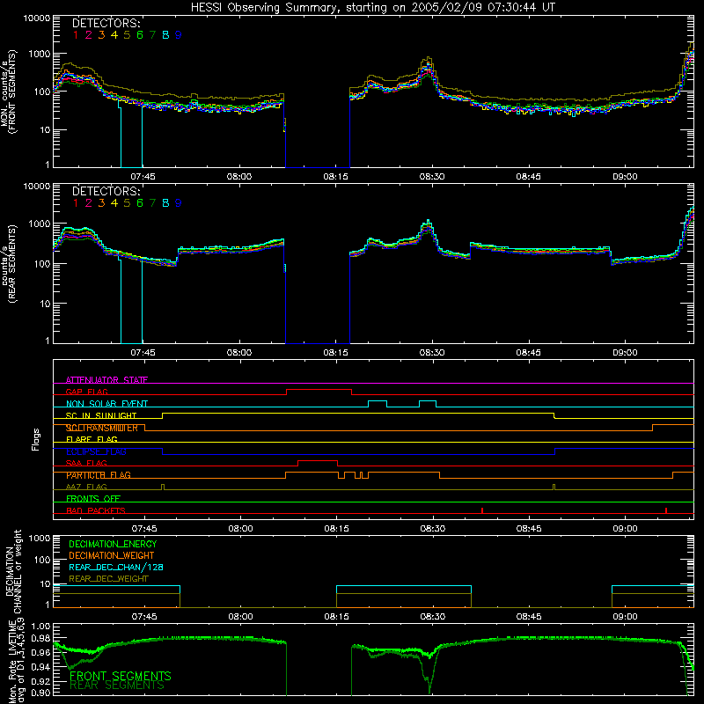This screenshot has height=704, width=704.
Task: Click the 0.98 value on livetime y-axis
Action: (40, 638)
